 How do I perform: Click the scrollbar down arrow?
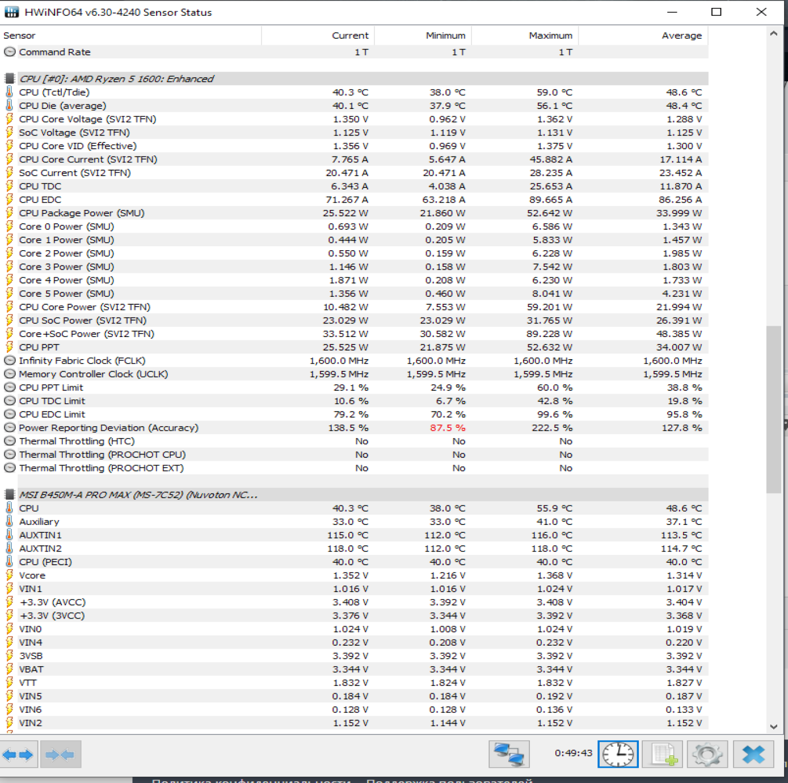pyautogui.click(x=774, y=726)
